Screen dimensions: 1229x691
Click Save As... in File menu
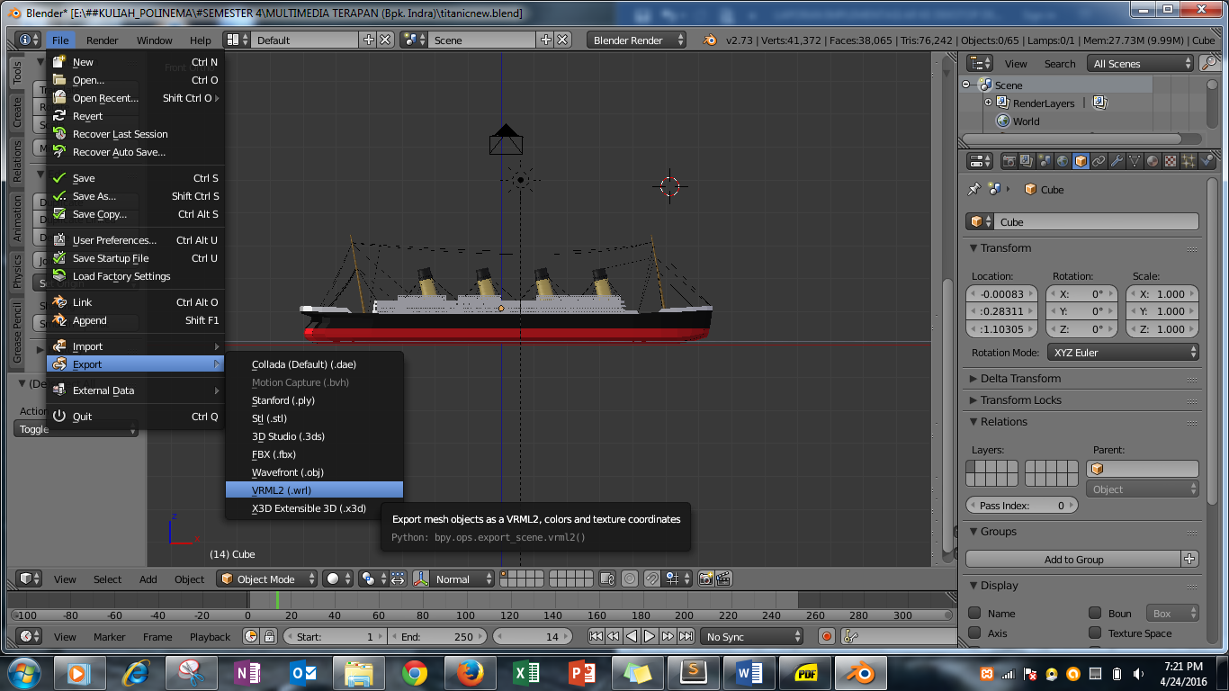point(136,195)
